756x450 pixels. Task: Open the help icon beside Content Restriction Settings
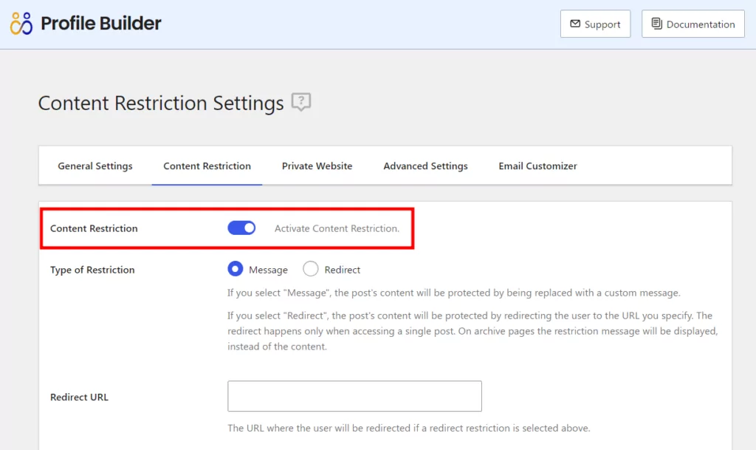click(x=301, y=102)
